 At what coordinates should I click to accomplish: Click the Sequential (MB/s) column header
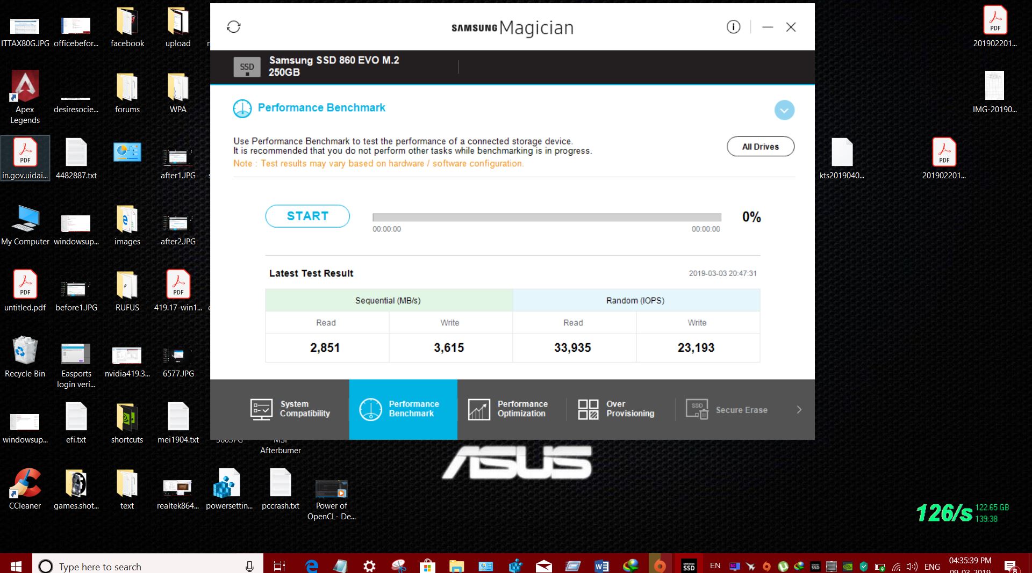[x=389, y=300]
